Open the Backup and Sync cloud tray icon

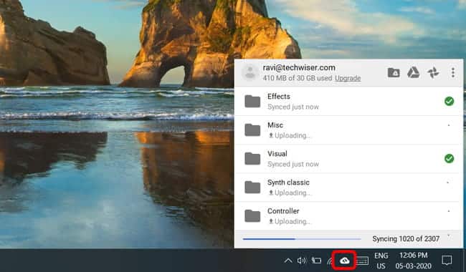pos(344,261)
